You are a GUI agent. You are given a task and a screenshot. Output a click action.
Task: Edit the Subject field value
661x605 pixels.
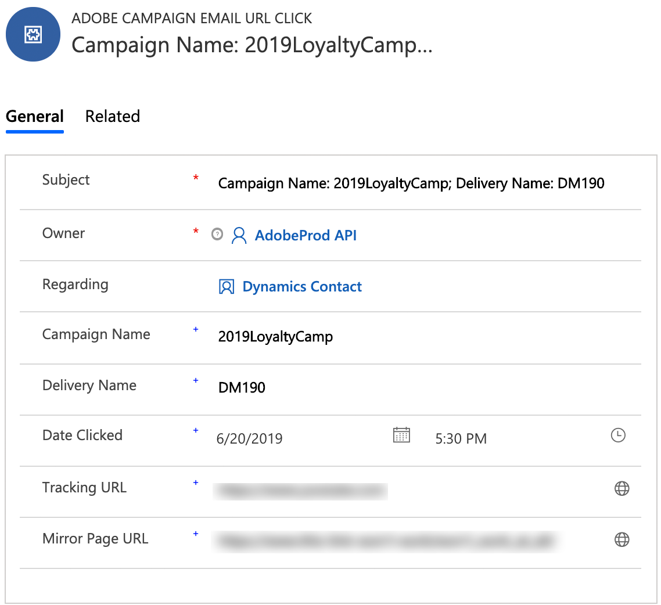tap(411, 183)
